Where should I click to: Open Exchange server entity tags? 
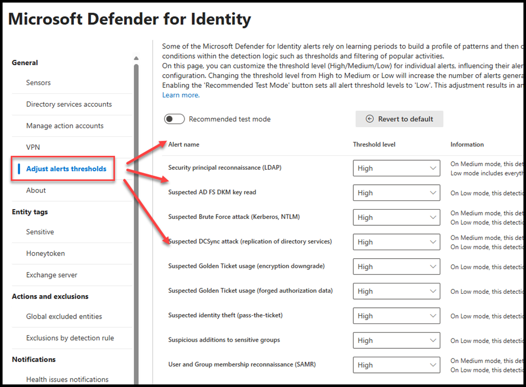point(52,275)
